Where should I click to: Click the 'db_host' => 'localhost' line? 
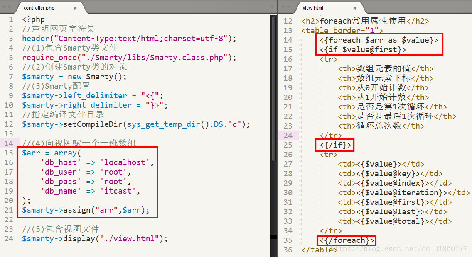tap(97, 162)
